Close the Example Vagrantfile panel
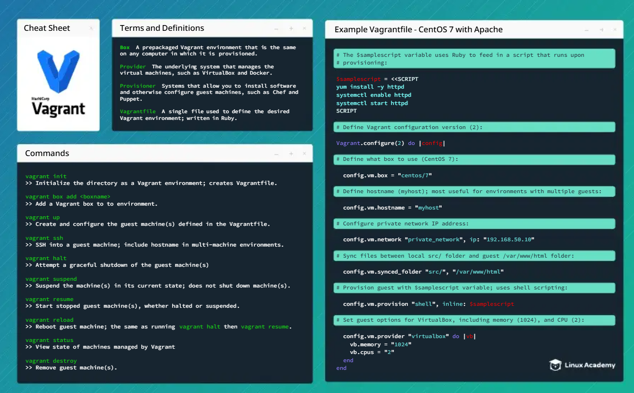This screenshot has height=393, width=634. 615,30
